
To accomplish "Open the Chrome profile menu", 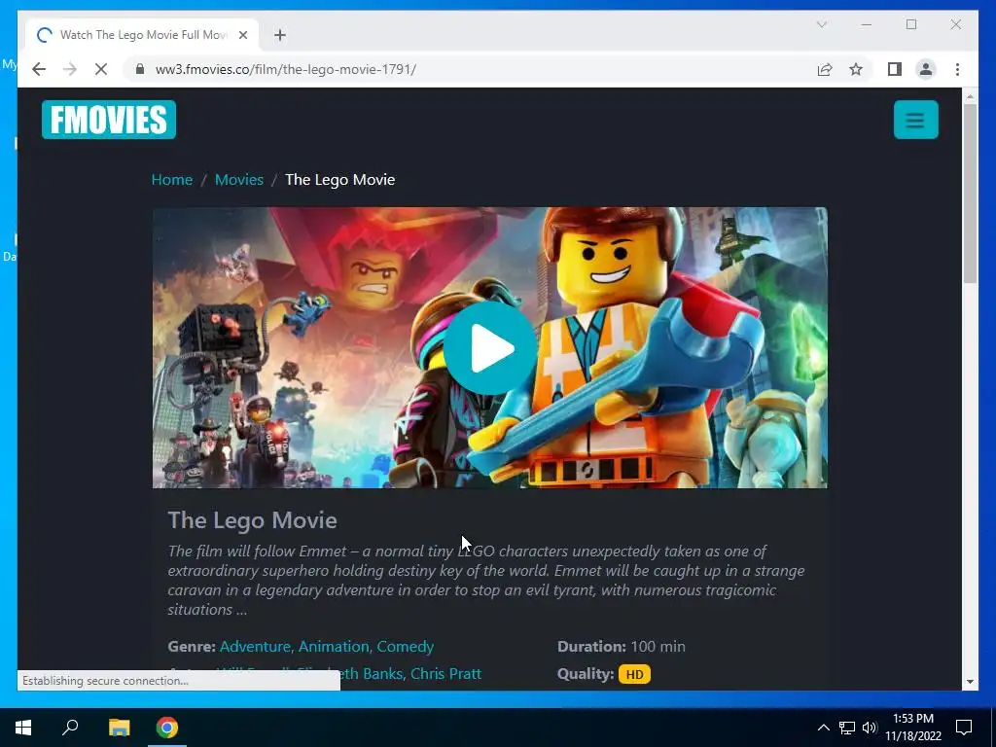I will pyautogui.click(x=926, y=69).
